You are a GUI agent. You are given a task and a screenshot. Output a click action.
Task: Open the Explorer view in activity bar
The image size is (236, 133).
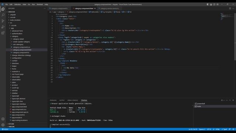click(x=3, y=9)
